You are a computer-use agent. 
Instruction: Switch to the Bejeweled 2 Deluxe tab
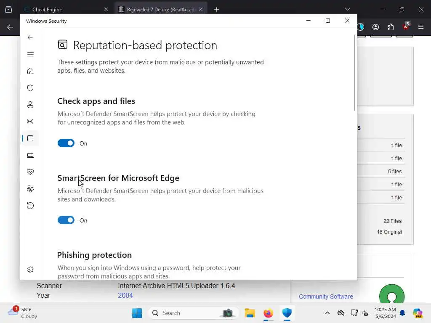pos(160,10)
